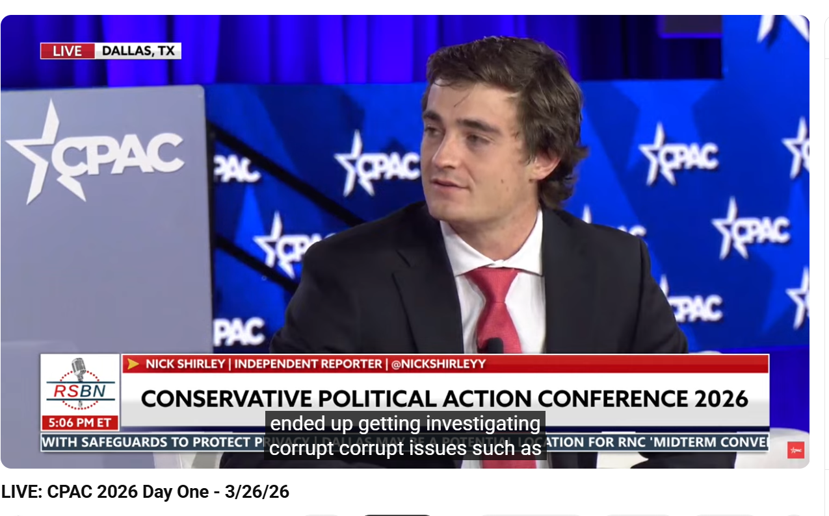
Task: Click the CPAC backdrop logo right of the speaker's head
Action: [x=678, y=155]
